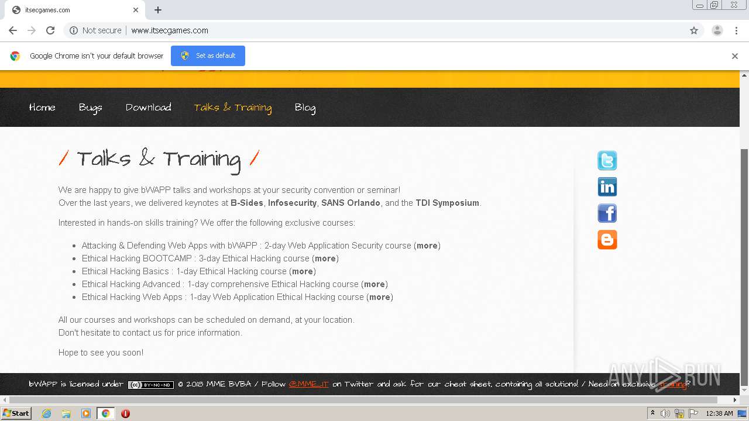Open the footer 'training' link
749x421 pixels.
click(x=672, y=384)
